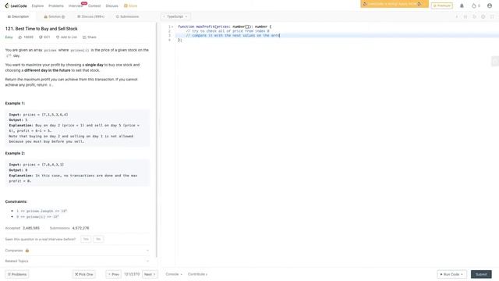Click the '121/2370' problem counter
The image size is (499, 281).
click(132, 274)
